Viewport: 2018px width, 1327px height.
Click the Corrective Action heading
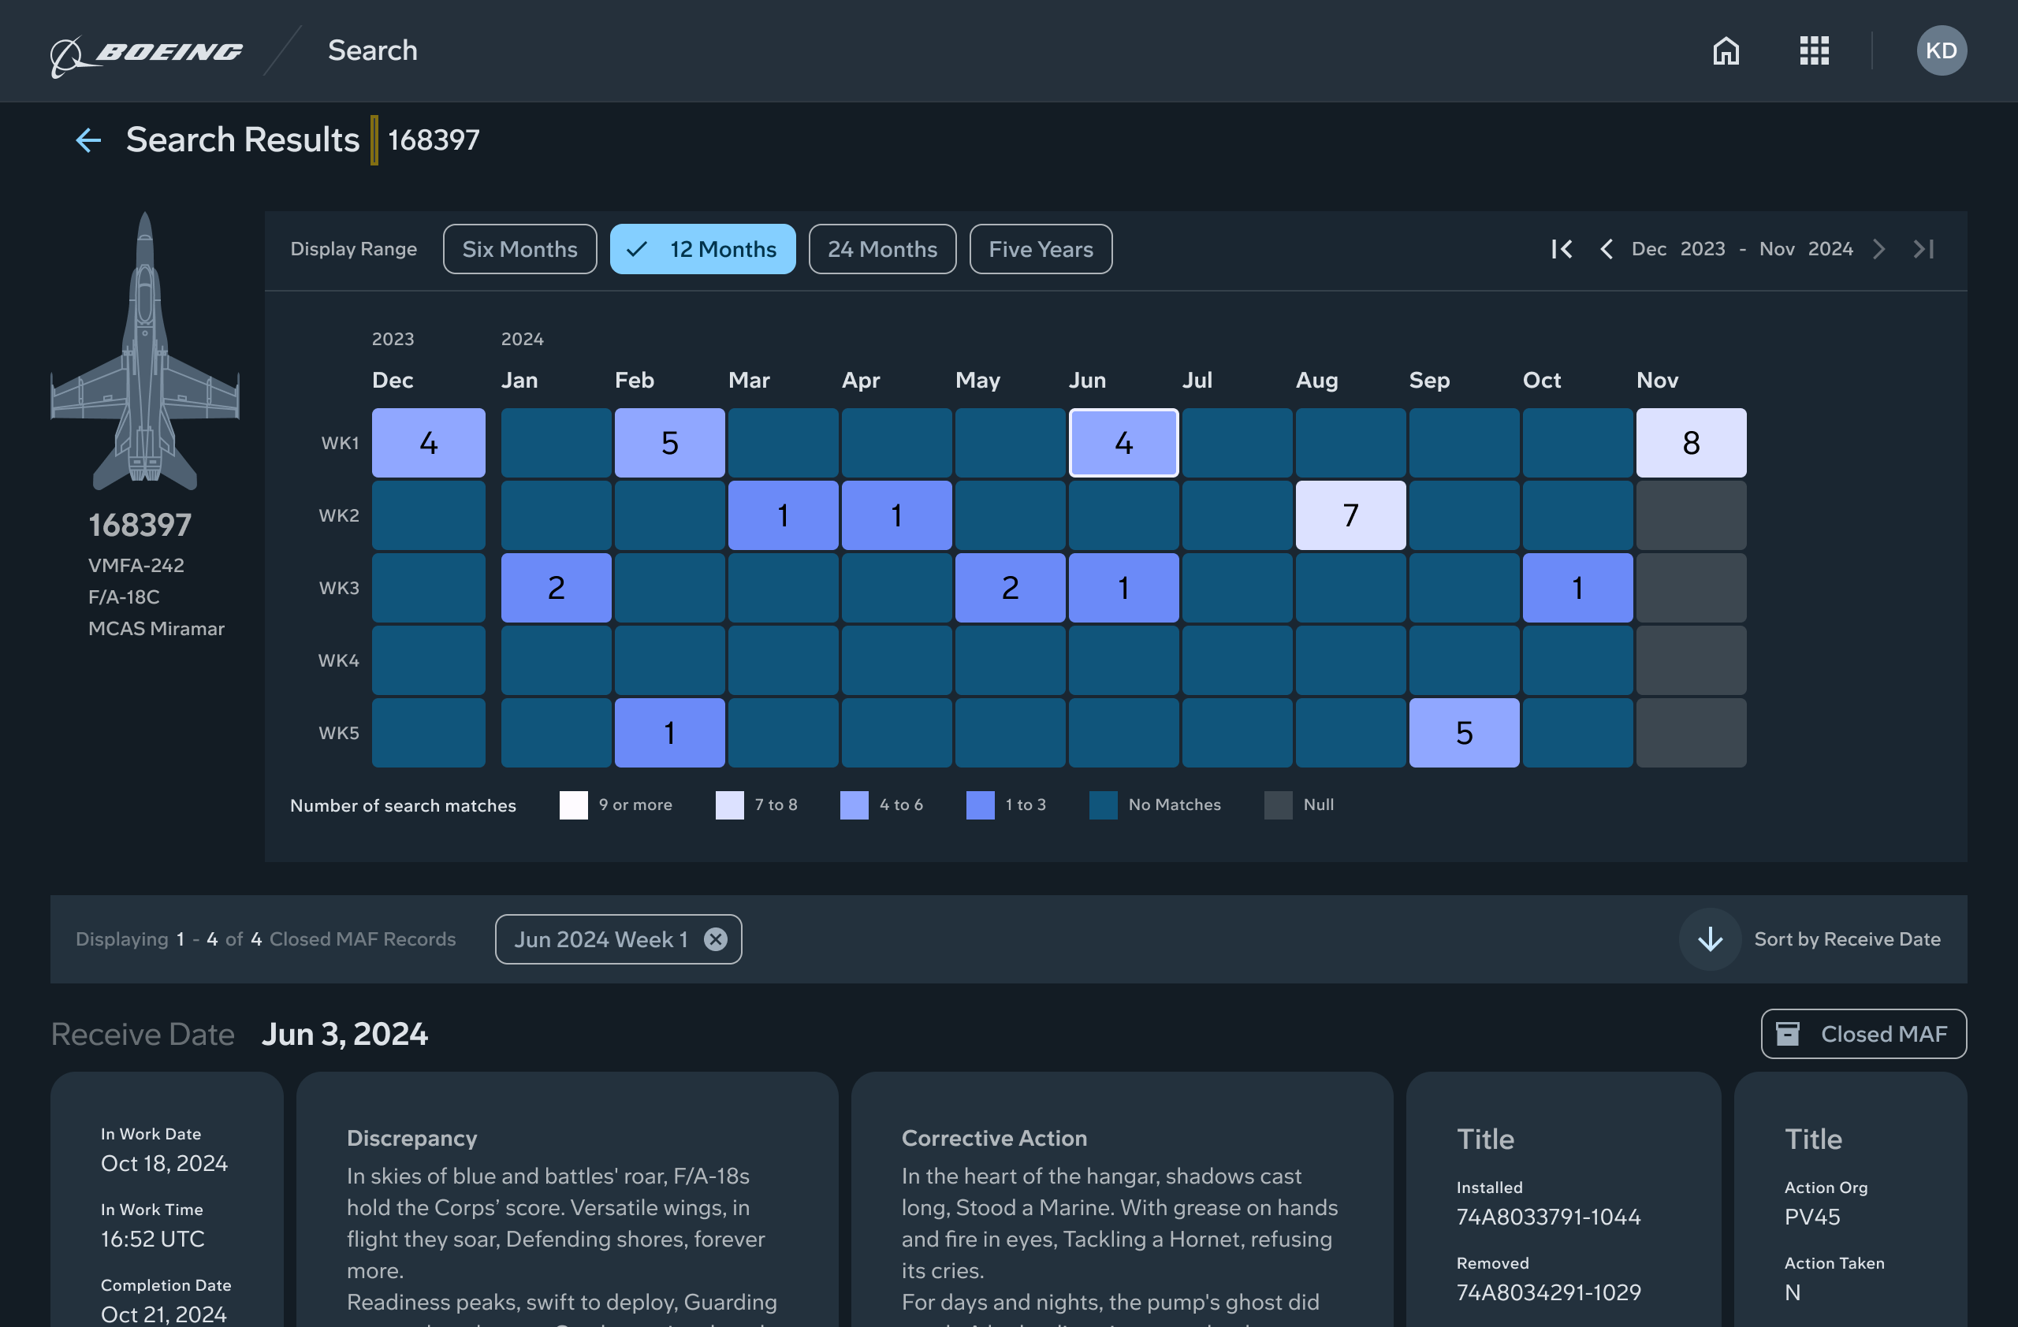(995, 1138)
